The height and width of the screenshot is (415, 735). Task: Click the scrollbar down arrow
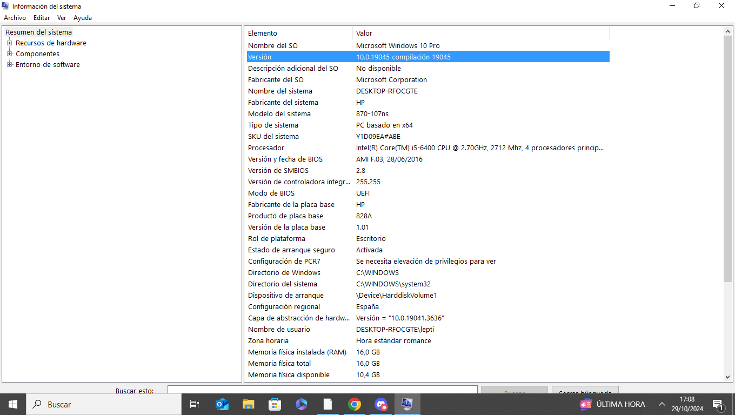[x=728, y=377]
